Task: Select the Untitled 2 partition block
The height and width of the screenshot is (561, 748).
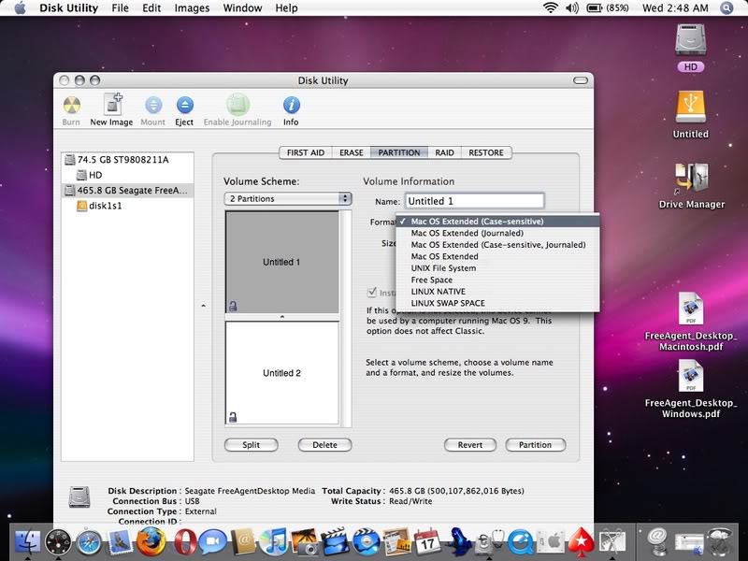Action: click(282, 373)
